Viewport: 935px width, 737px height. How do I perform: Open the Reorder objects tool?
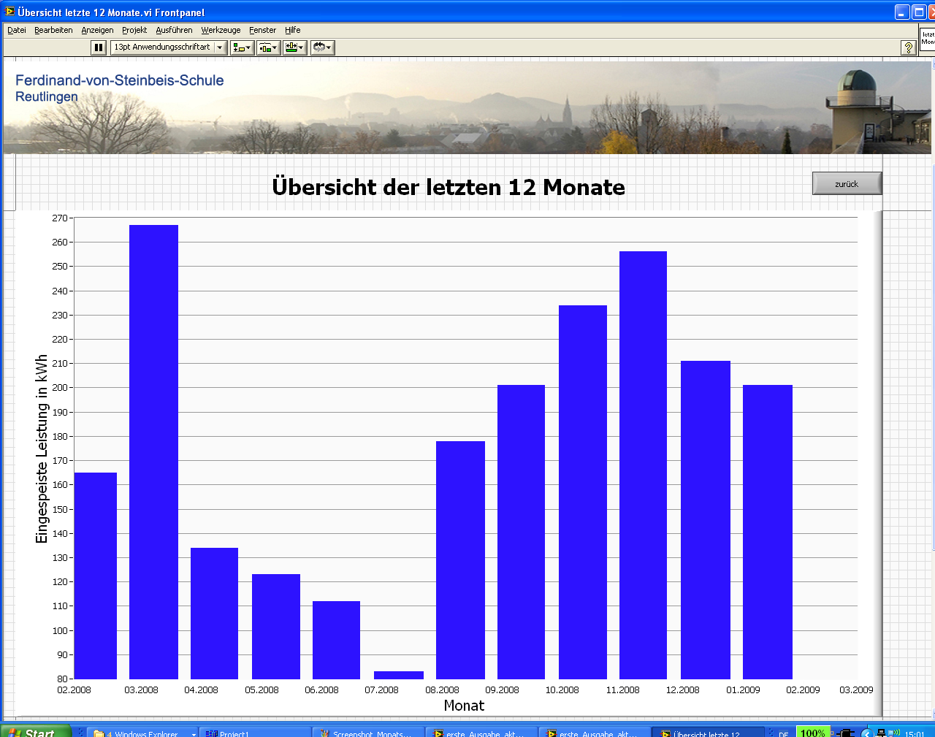pos(321,47)
